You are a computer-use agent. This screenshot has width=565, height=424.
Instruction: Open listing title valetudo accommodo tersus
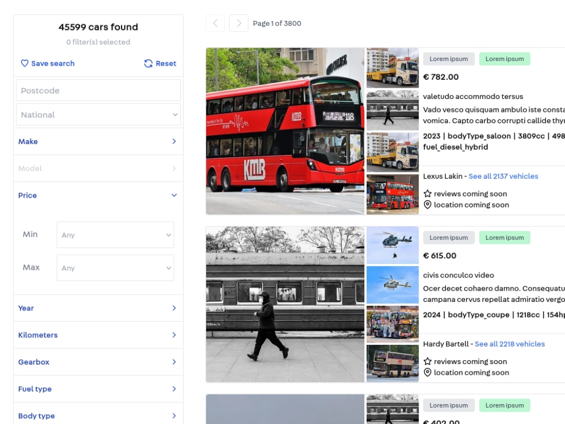473,96
